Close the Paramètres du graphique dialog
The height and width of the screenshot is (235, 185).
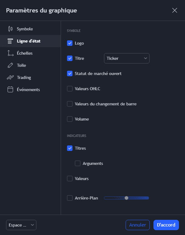coord(175,10)
